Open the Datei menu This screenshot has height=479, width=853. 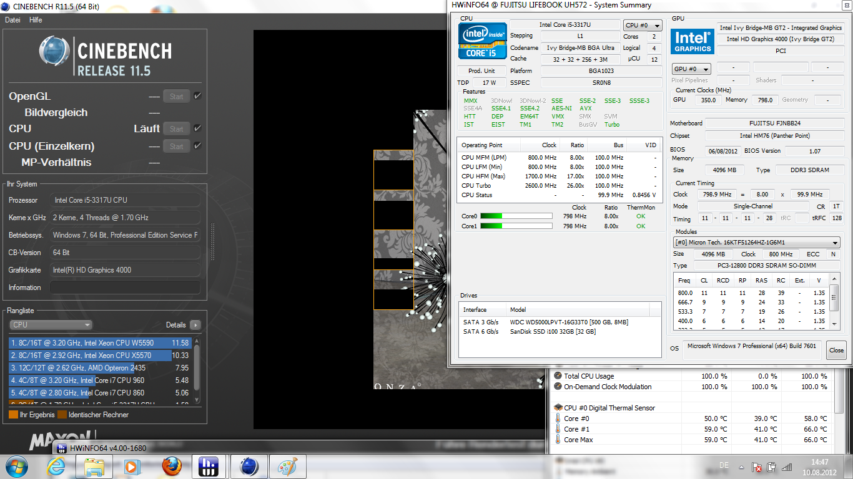tap(12, 20)
